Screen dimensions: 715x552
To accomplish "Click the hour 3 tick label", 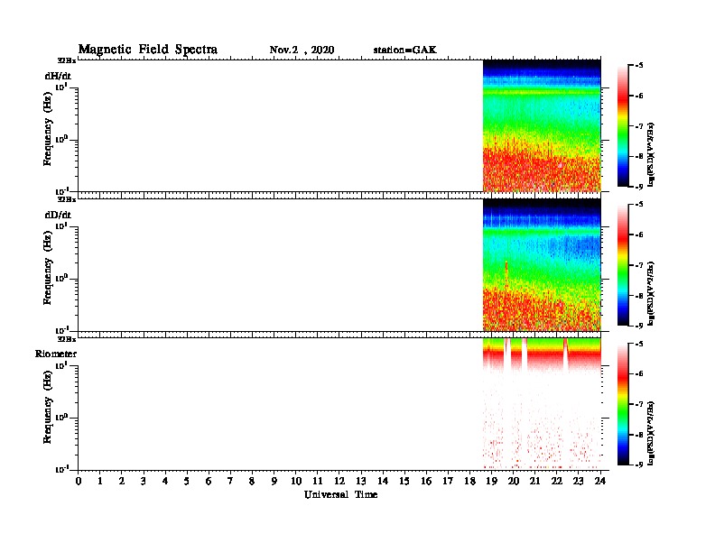I will 144,482.
